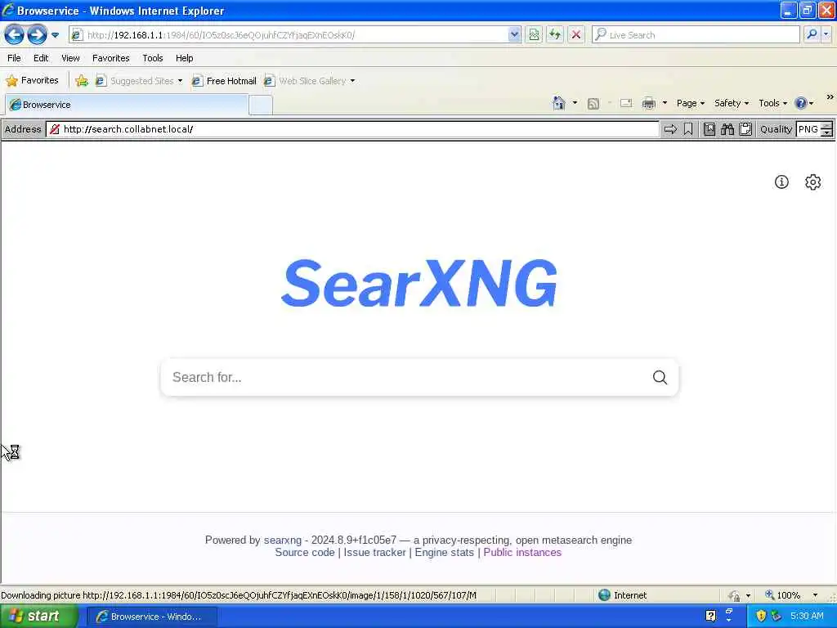The height and width of the screenshot is (628, 837).
Task: Open Suggested Sites link
Action: (139, 81)
